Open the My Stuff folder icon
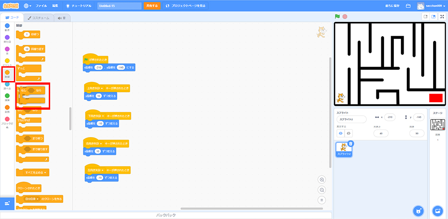This screenshot has height=219, width=448. pos(408,6)
